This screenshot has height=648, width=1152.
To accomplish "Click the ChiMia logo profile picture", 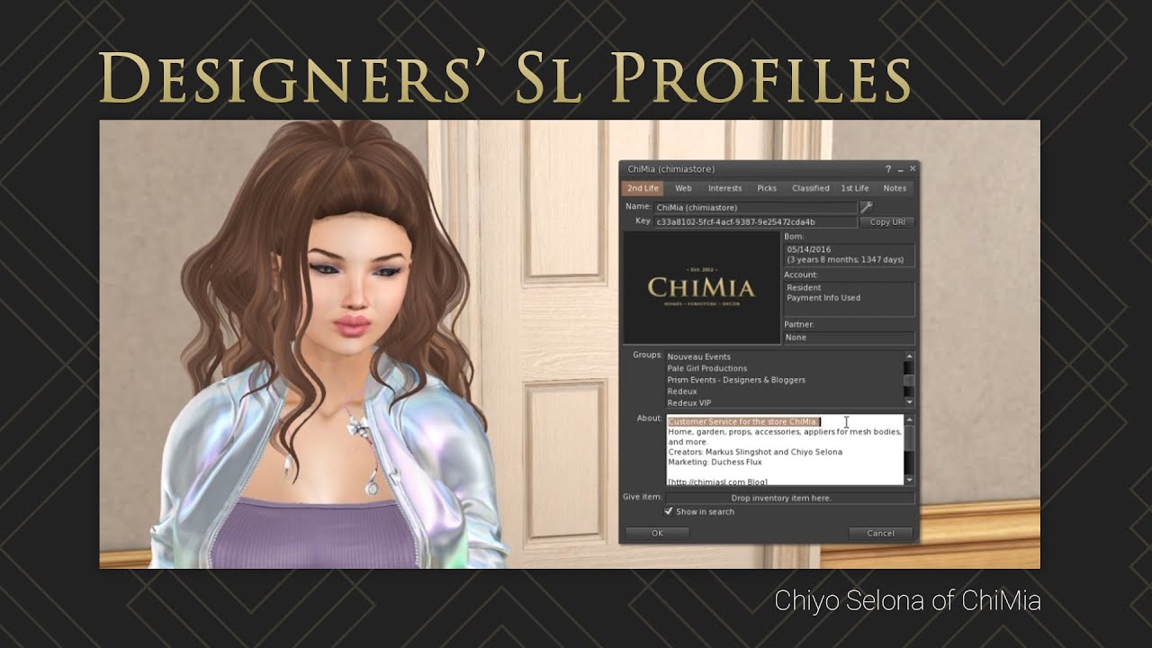I will pyautogui.click(x=701, y=287).
